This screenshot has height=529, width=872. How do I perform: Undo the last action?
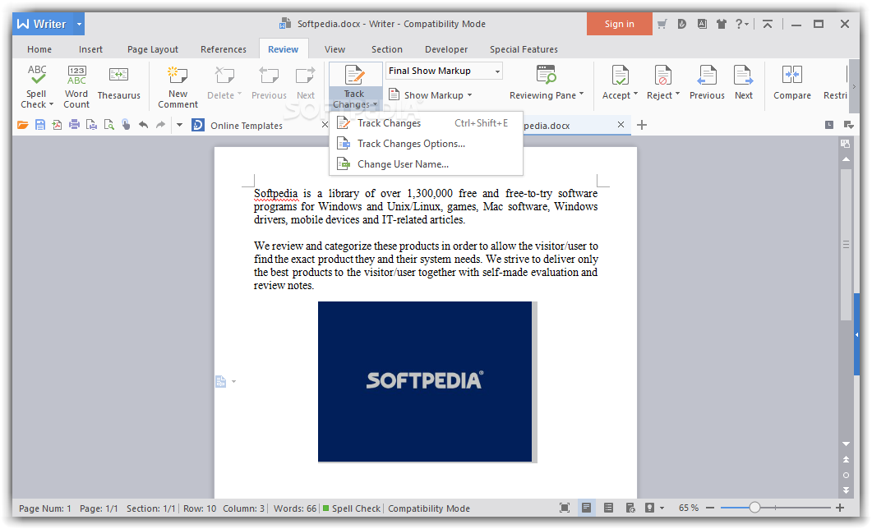[141, 125]
